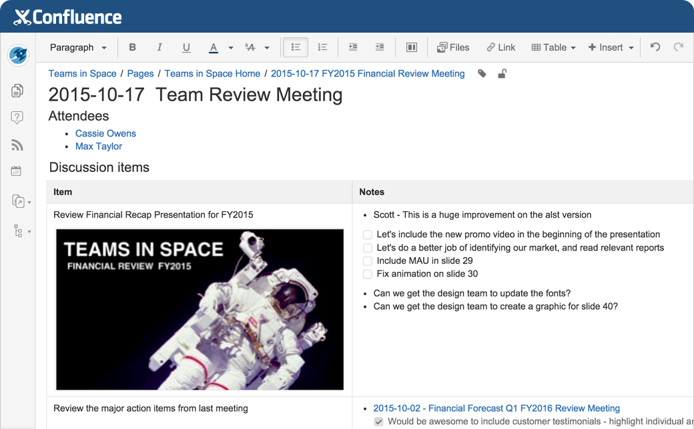
Task: Tick the 'Fix animation on slide 30' checkbox
Action: (368, 274)
